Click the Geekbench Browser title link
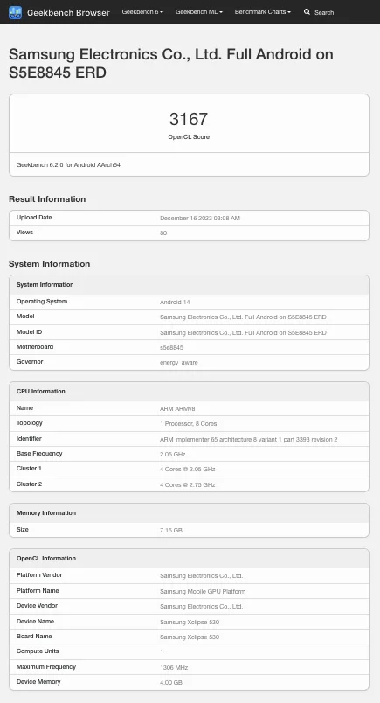The image size is (380, 703). tap(68, 12)
